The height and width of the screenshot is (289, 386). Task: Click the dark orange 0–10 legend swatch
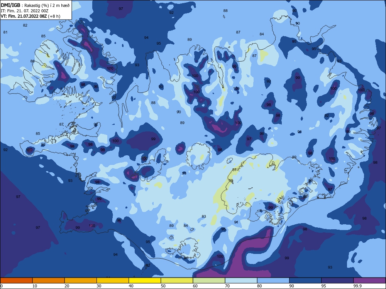[16, 281]
